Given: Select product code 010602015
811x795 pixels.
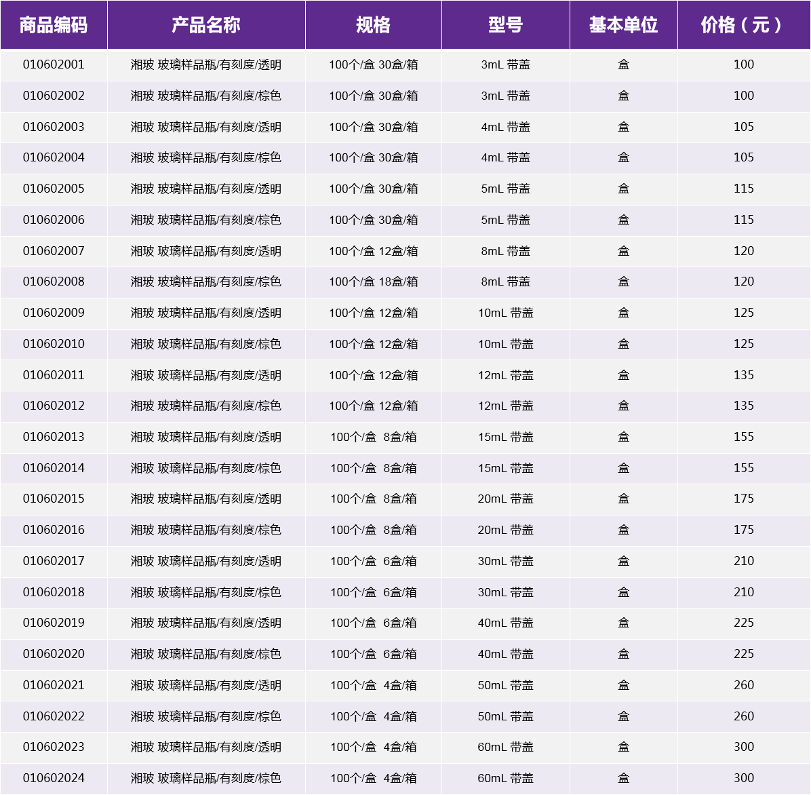Looking at the screenshot, I should click(54, 499).
